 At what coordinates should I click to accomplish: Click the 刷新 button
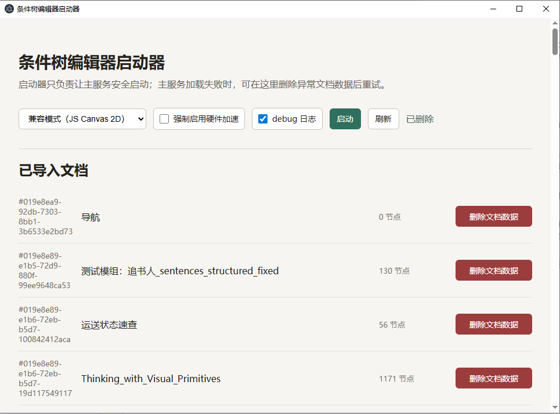tap(383, 119)
